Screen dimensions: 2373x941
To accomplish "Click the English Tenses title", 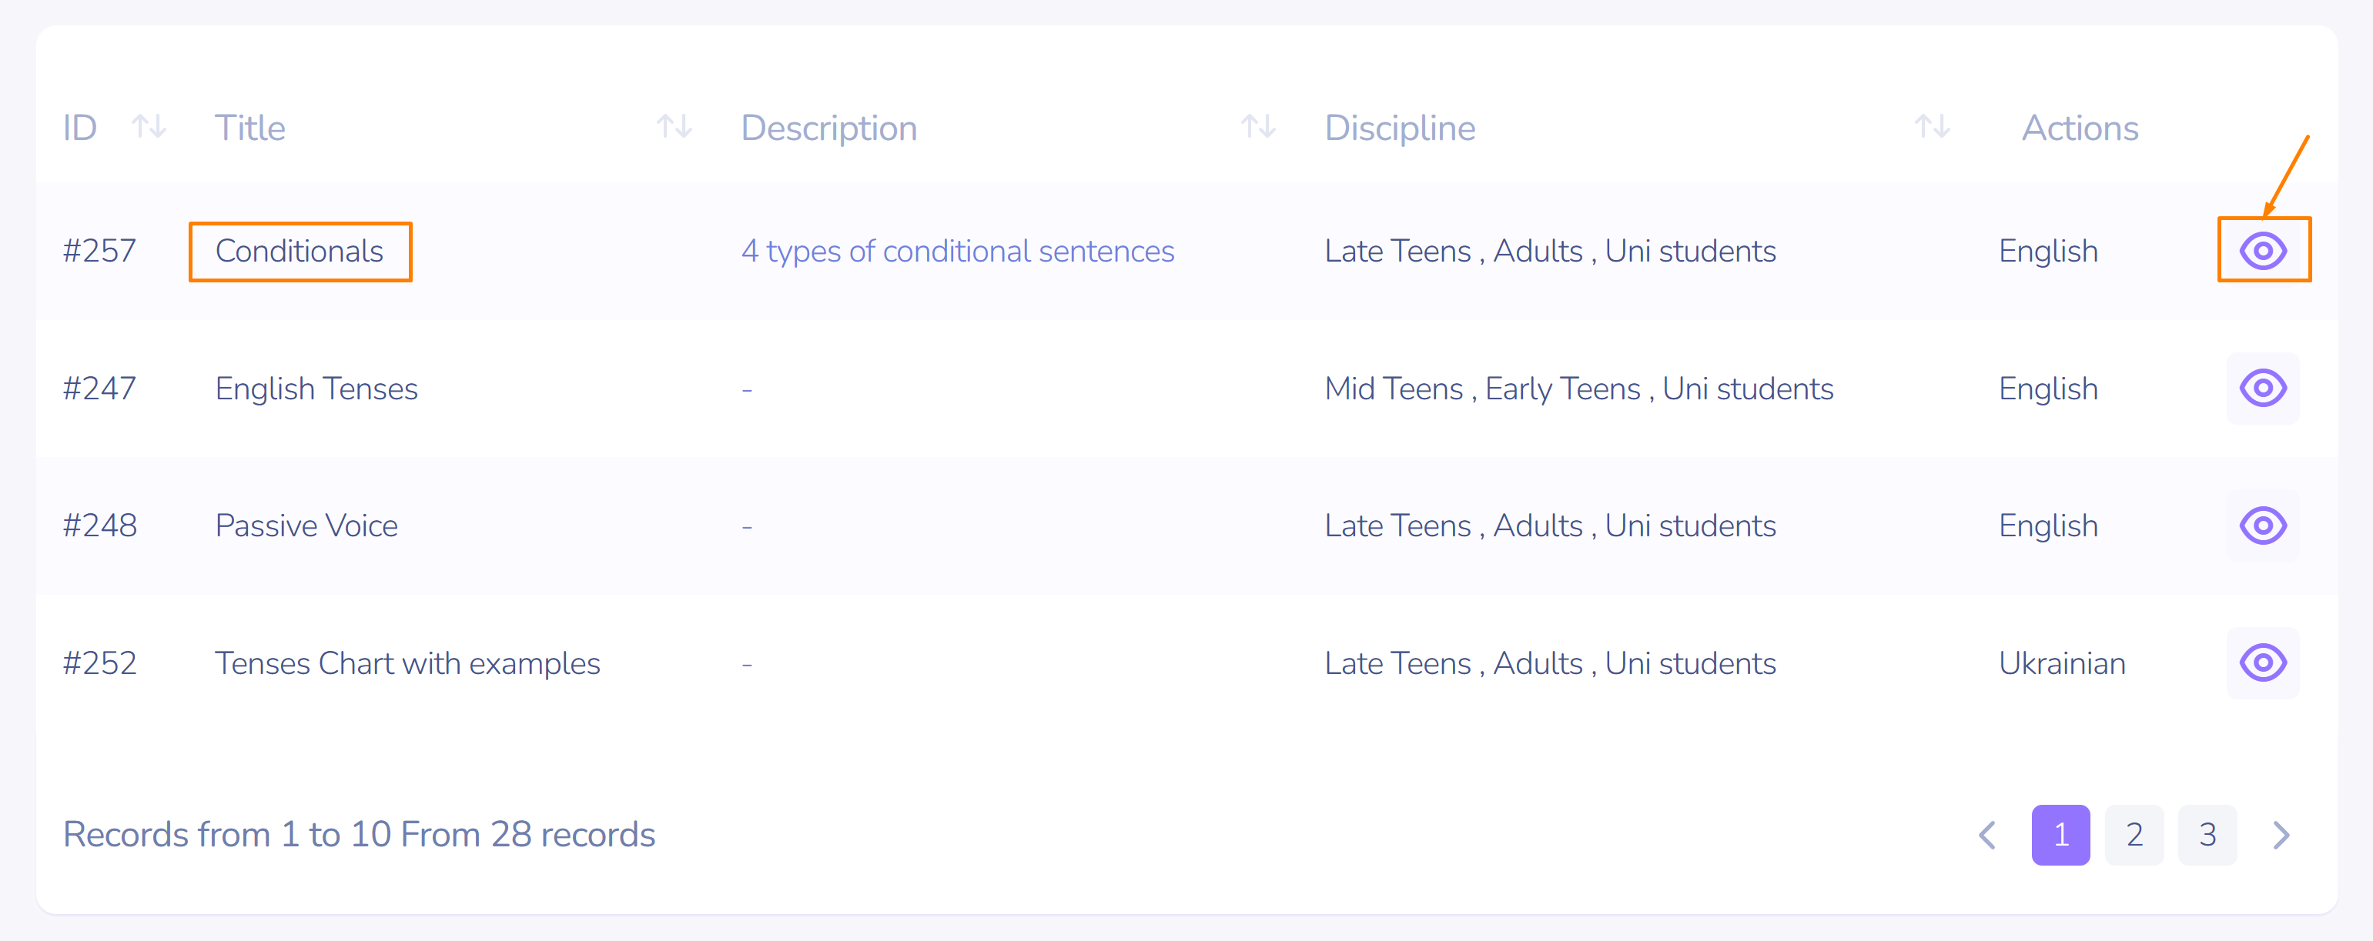I will tap(316, 389).
